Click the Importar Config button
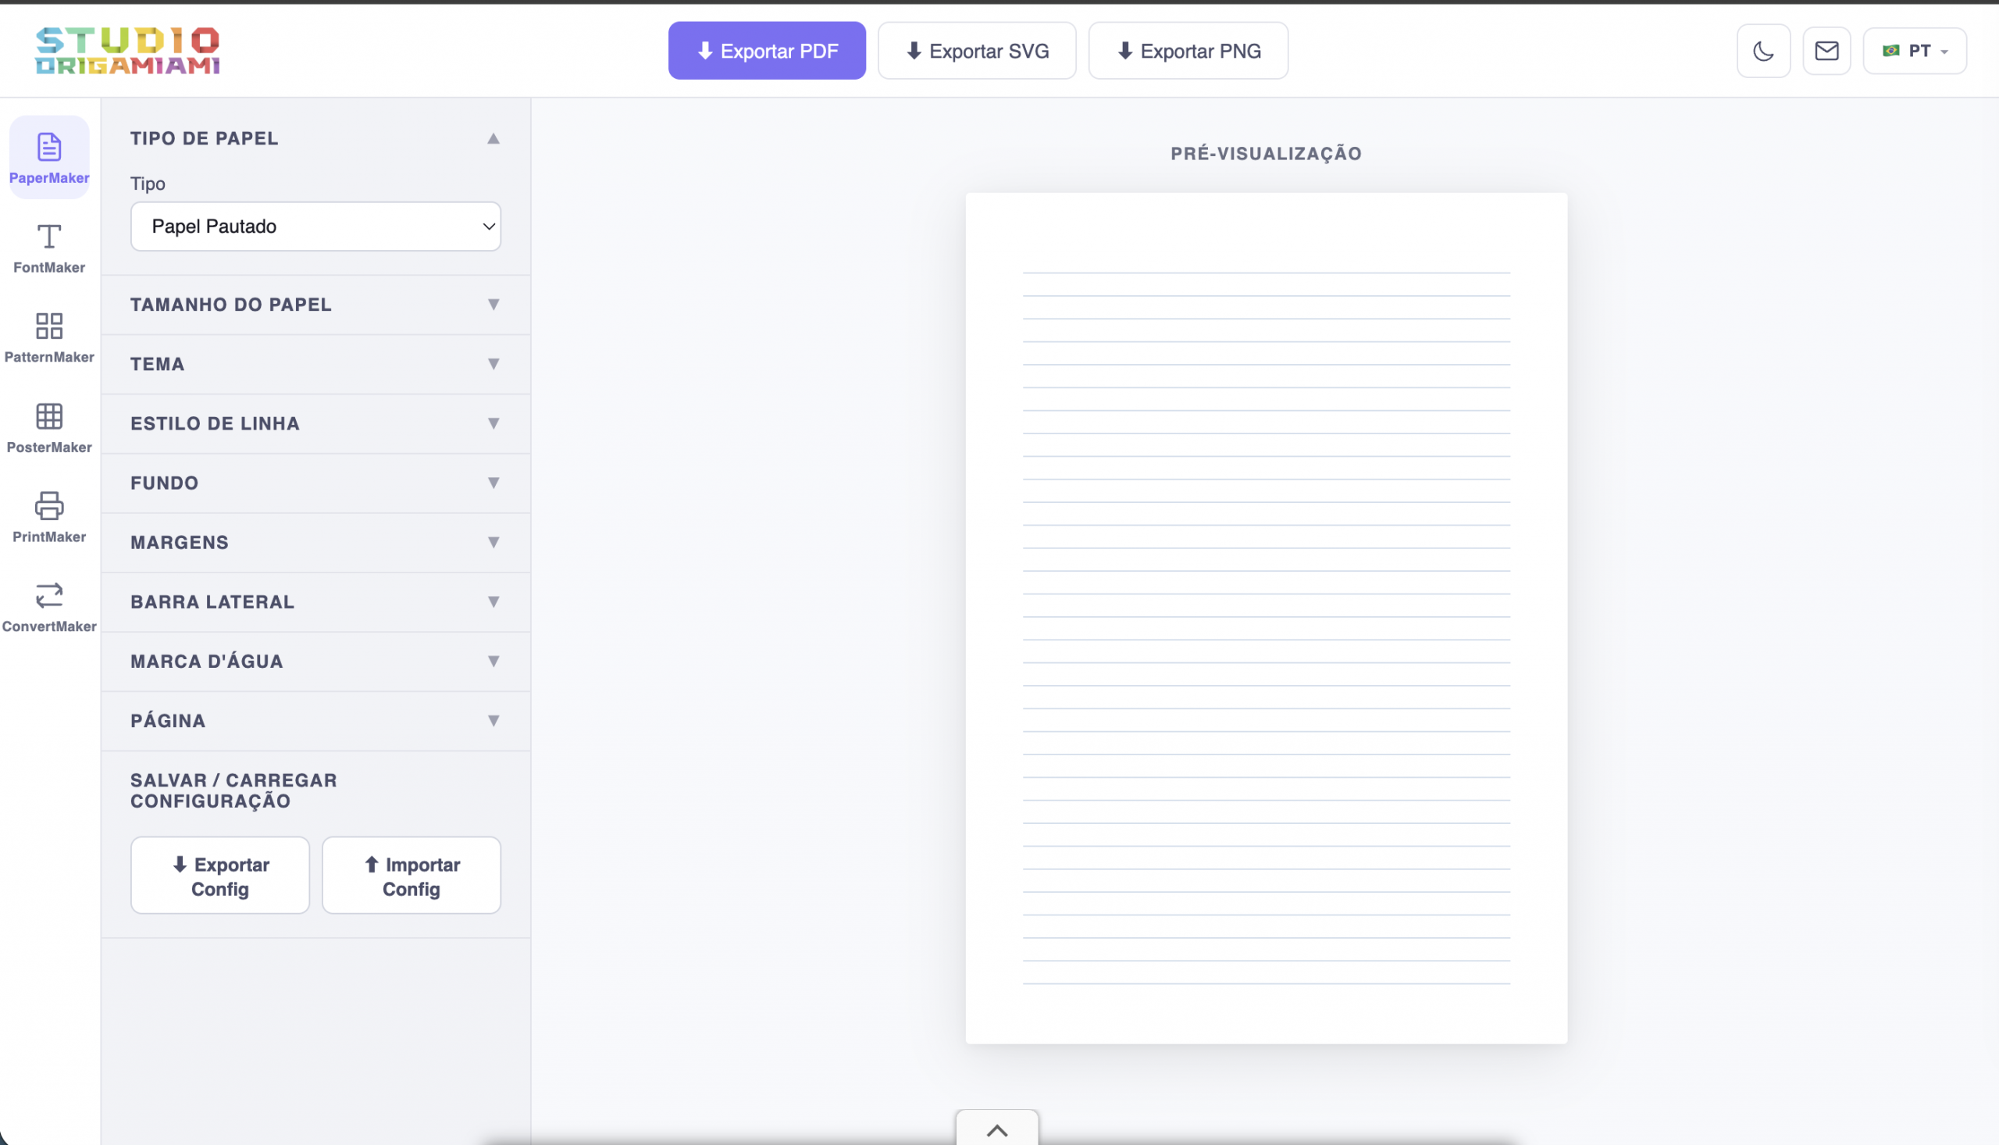Screen dimensions: 1999x1145 pyautogui.click(x=411, y=876)
